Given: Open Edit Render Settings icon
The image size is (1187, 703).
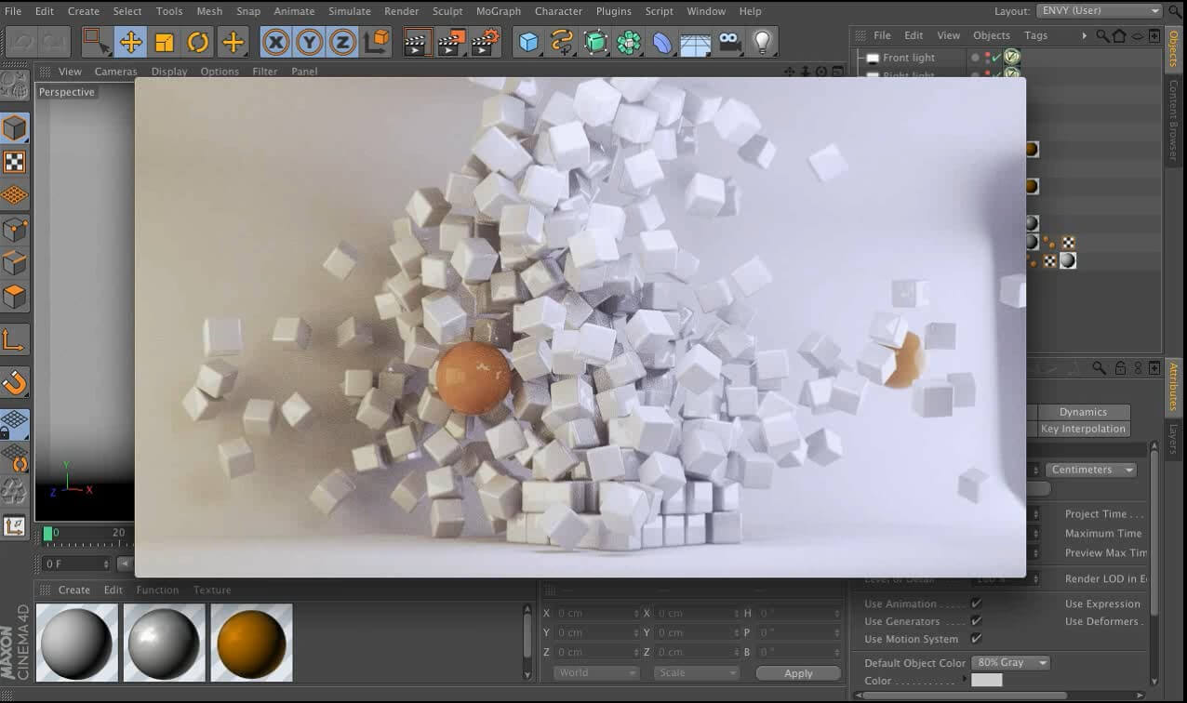Looking at the screenshot, I should pos(485,42).
